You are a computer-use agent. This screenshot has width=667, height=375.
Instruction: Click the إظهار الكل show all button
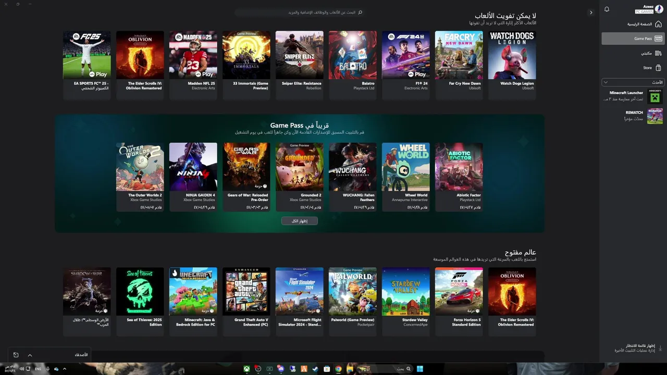pos(300,221)
